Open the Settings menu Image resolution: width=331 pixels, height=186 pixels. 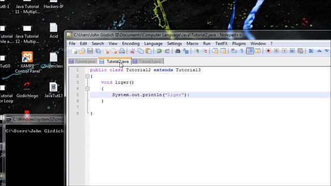point(174,43)
